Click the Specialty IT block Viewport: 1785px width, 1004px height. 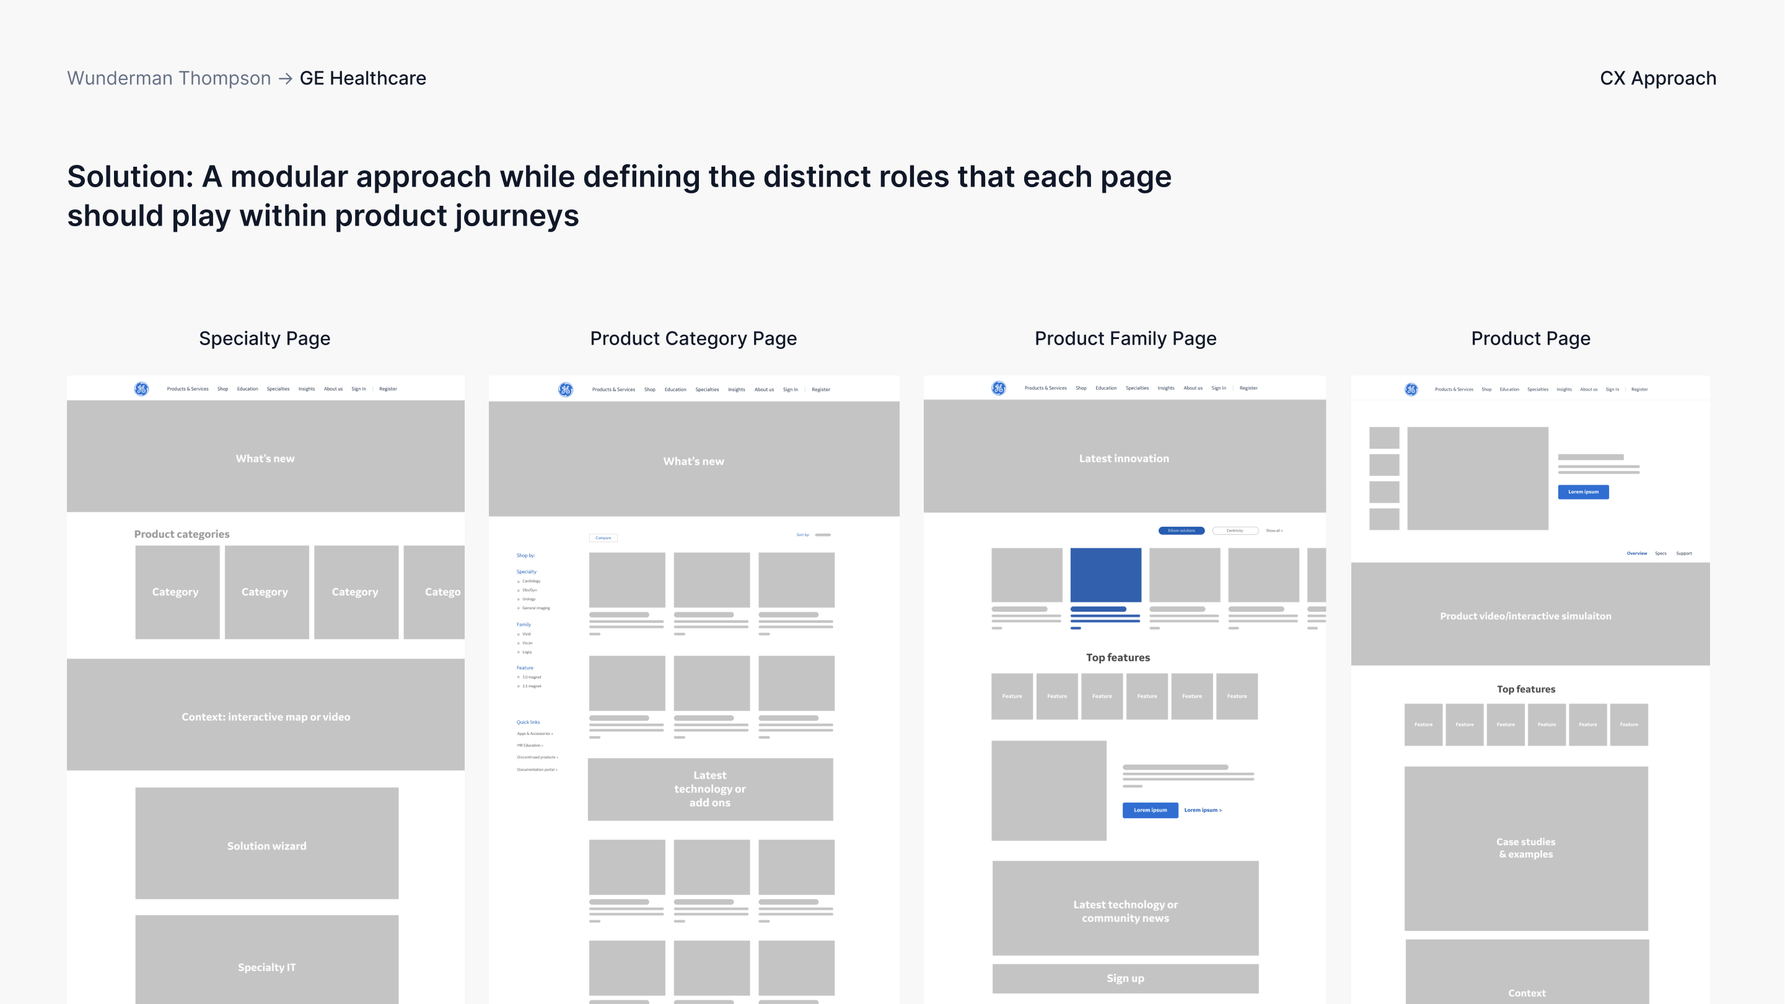(267, 959)
